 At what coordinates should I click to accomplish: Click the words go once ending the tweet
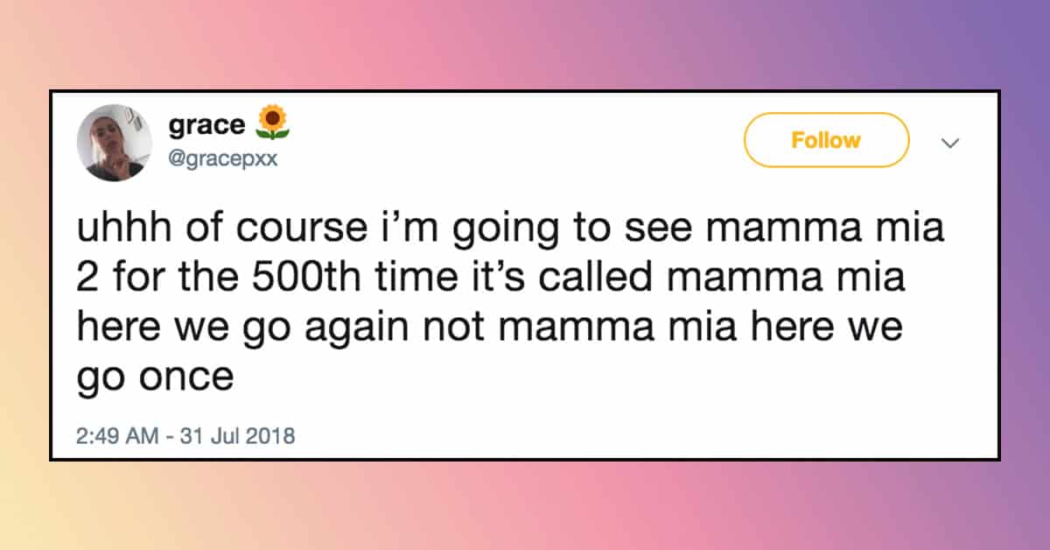[155, 378]
